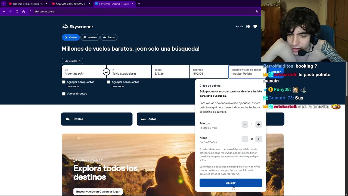Decrease Niños count with minus button
This screenshot has width=348, height=196.
click(245, 139)
